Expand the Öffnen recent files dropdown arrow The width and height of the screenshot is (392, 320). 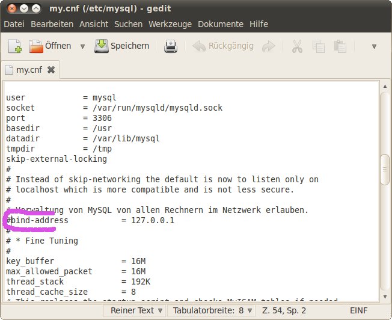coord(82,46)
